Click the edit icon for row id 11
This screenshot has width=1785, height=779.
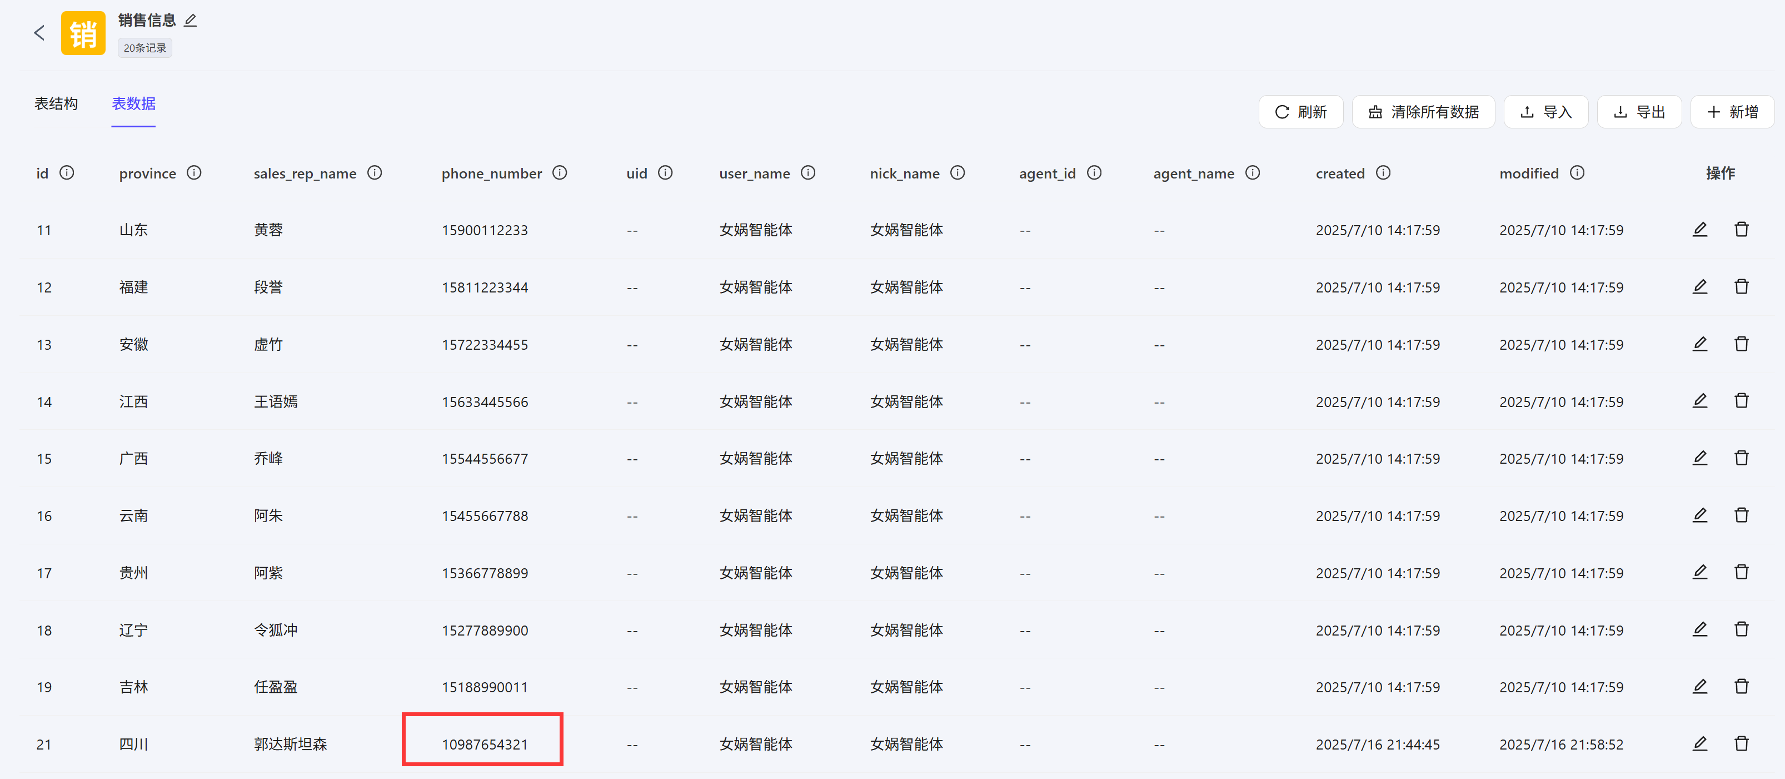click(1700, 230)
